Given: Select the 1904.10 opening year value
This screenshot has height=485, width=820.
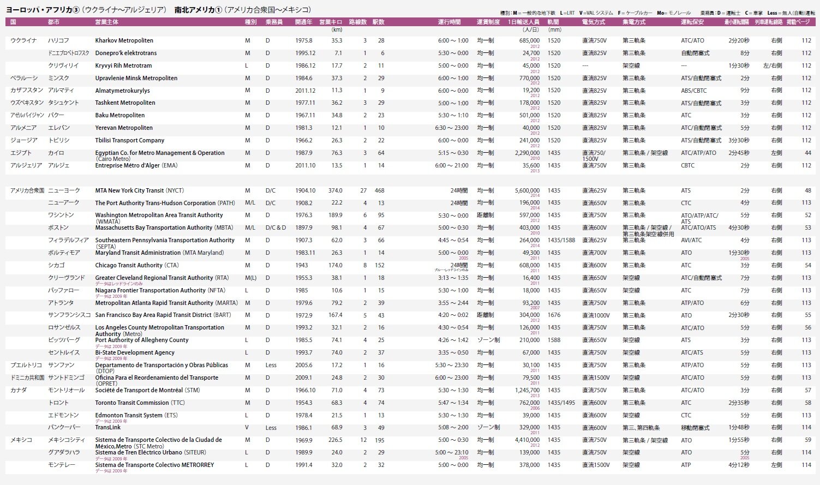Looking at the screenshot, I should (x=305, y=190).
